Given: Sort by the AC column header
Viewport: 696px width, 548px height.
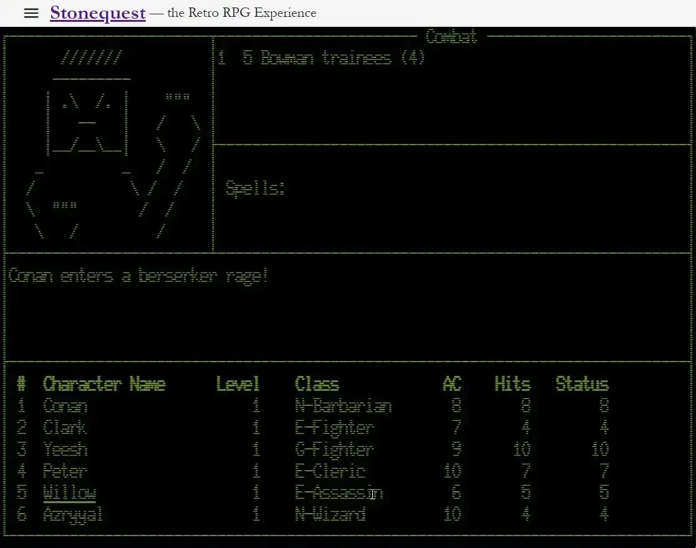Looking at the screenshot, I should point(452,384).
